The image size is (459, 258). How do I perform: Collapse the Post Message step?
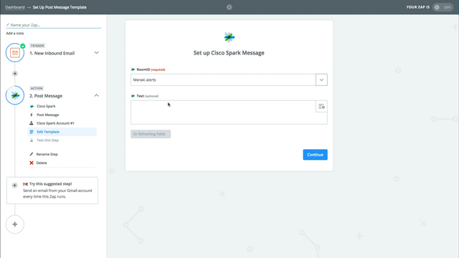click(x=96, y=95)
